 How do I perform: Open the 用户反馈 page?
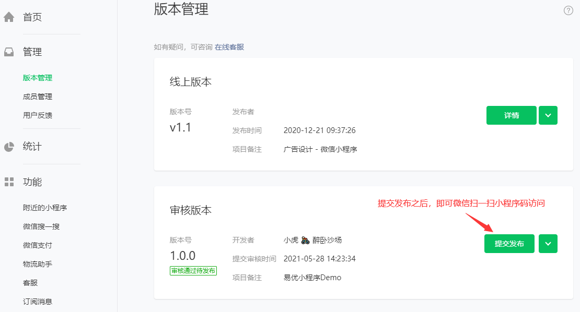37,115
